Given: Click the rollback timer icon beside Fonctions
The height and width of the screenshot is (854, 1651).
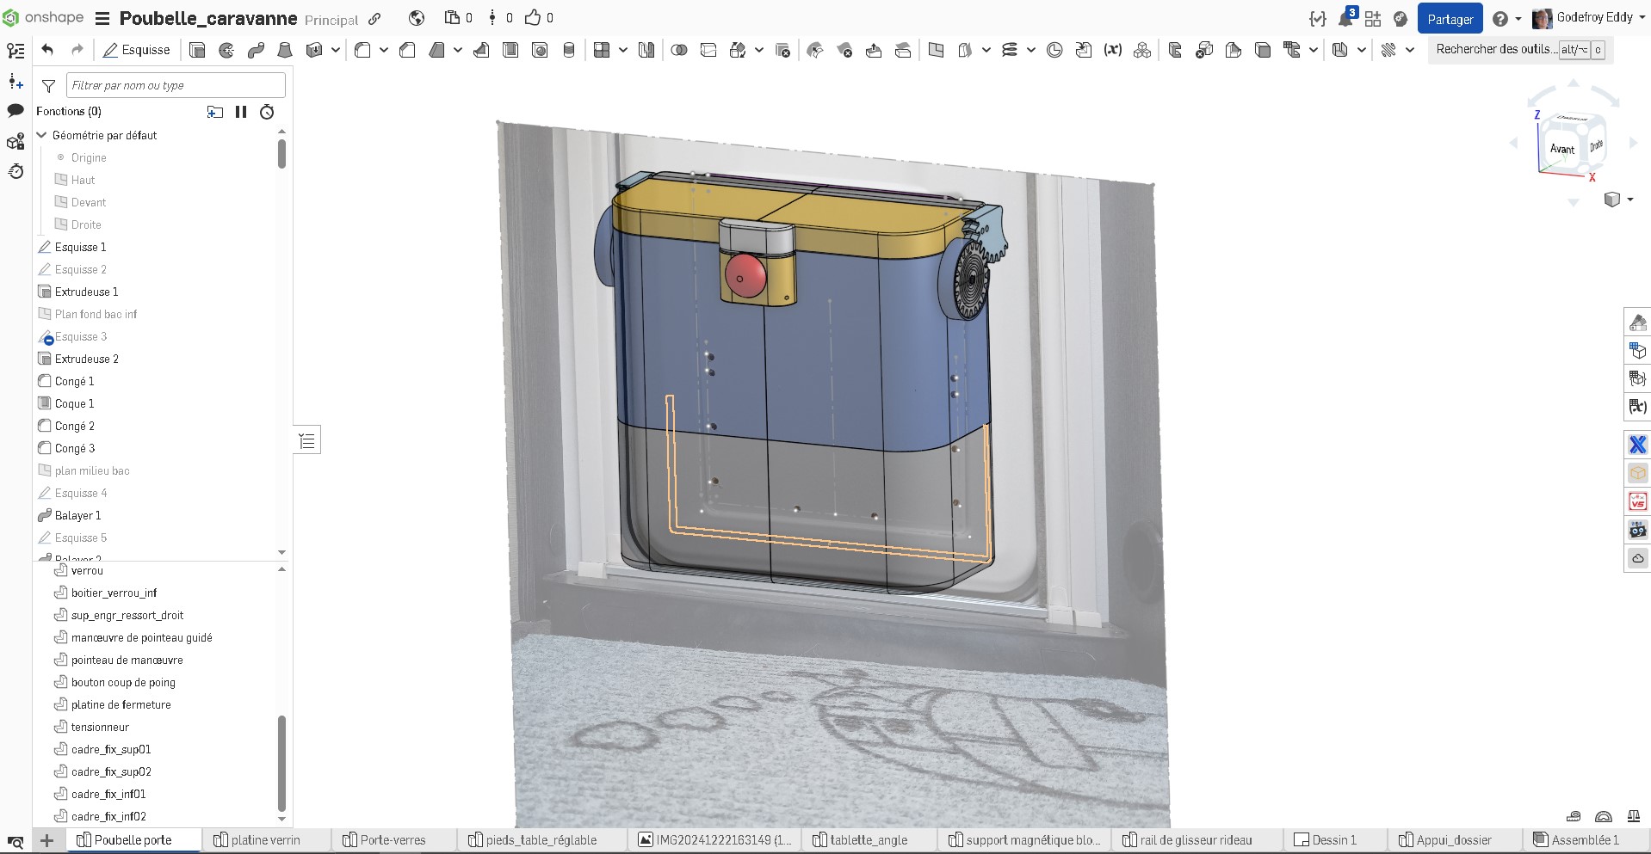Looking at the screenshot, I should pyautogui.click(x=267, y=112).
